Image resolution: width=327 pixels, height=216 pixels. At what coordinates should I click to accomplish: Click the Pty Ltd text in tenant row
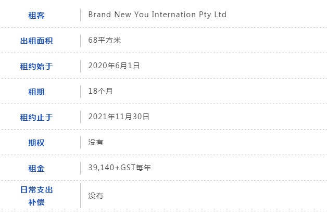[212, 15]
